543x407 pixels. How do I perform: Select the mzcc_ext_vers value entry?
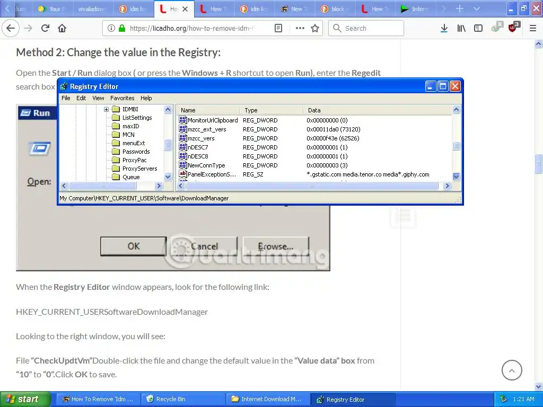pyautogui.click(x=207, y=129)
